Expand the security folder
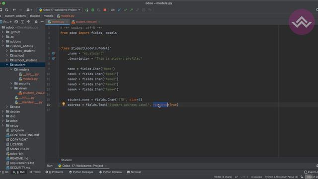This screenshot has width=318, height=179. [x=11, y=84]
